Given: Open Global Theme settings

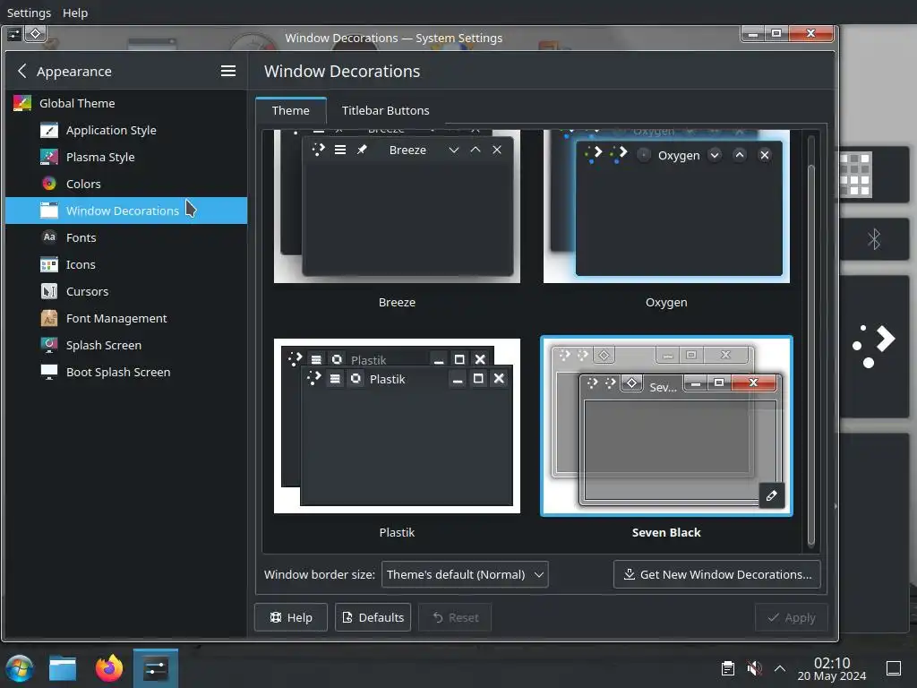Looking at the screenshot, I should (x=125, y=104).
